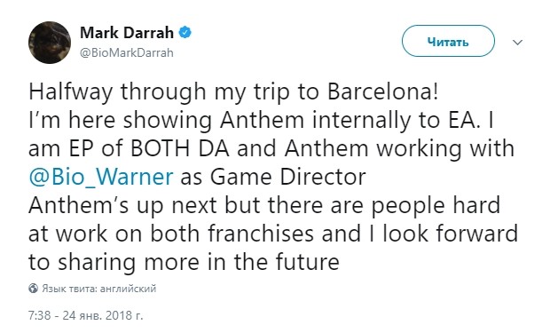558x333 pixels.
Task: Click the globe icon beside tweet language
Action: tap(33, 288)
